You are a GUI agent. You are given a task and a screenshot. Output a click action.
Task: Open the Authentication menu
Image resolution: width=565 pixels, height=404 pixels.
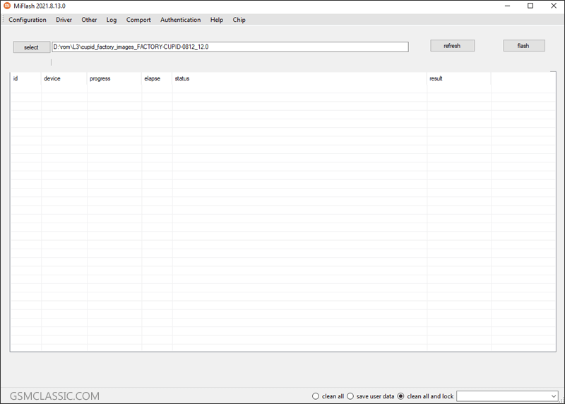coord(181,20)
